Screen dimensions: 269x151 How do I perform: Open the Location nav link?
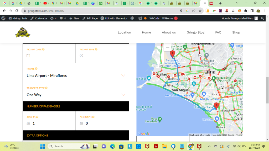[124, 32]
